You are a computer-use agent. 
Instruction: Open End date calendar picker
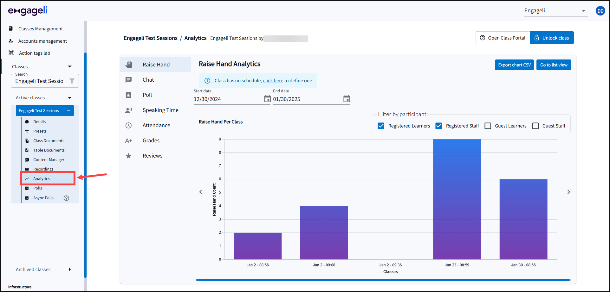pos(347,99)
